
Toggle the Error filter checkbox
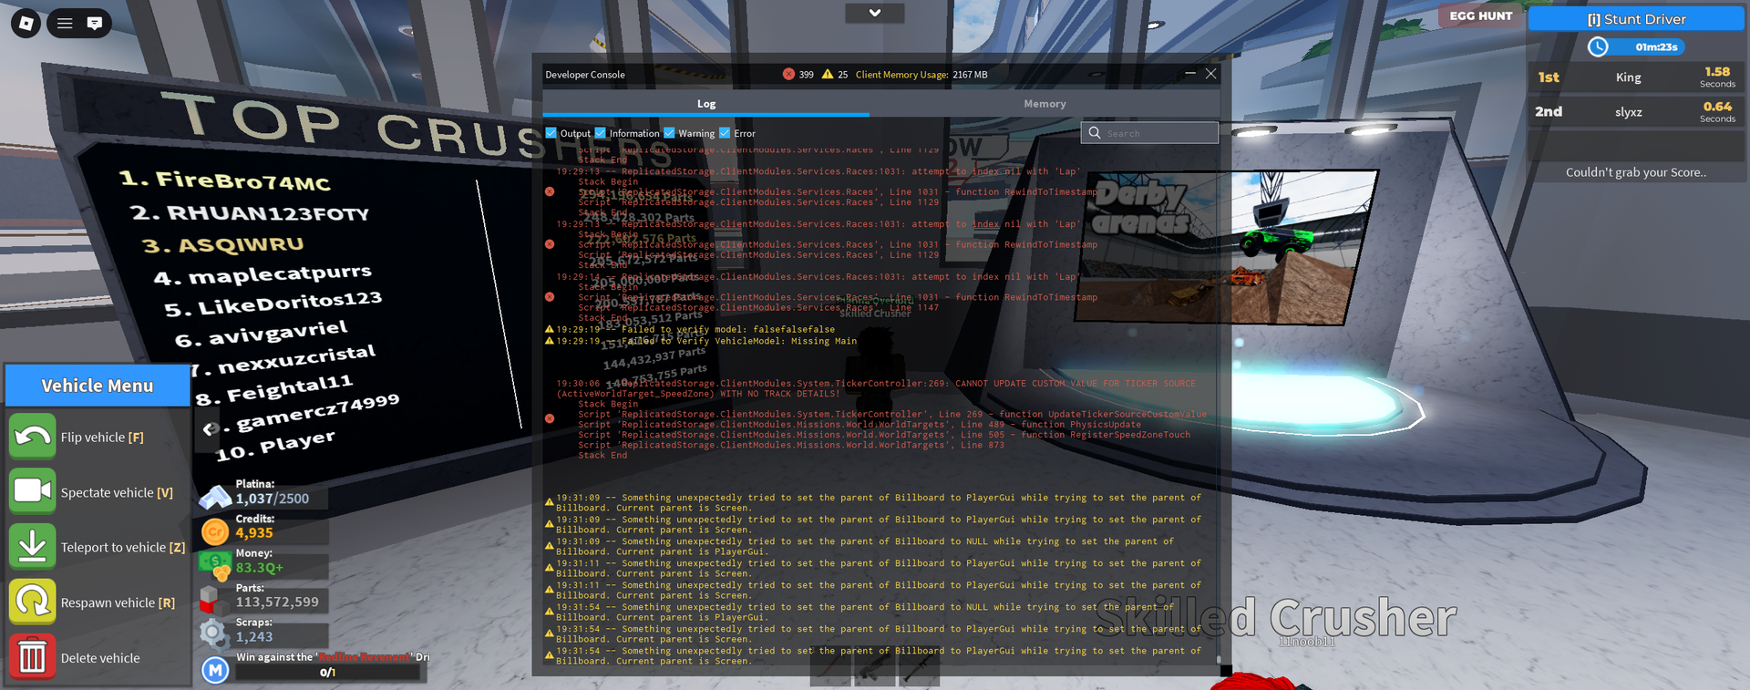[x=725, y=133]
